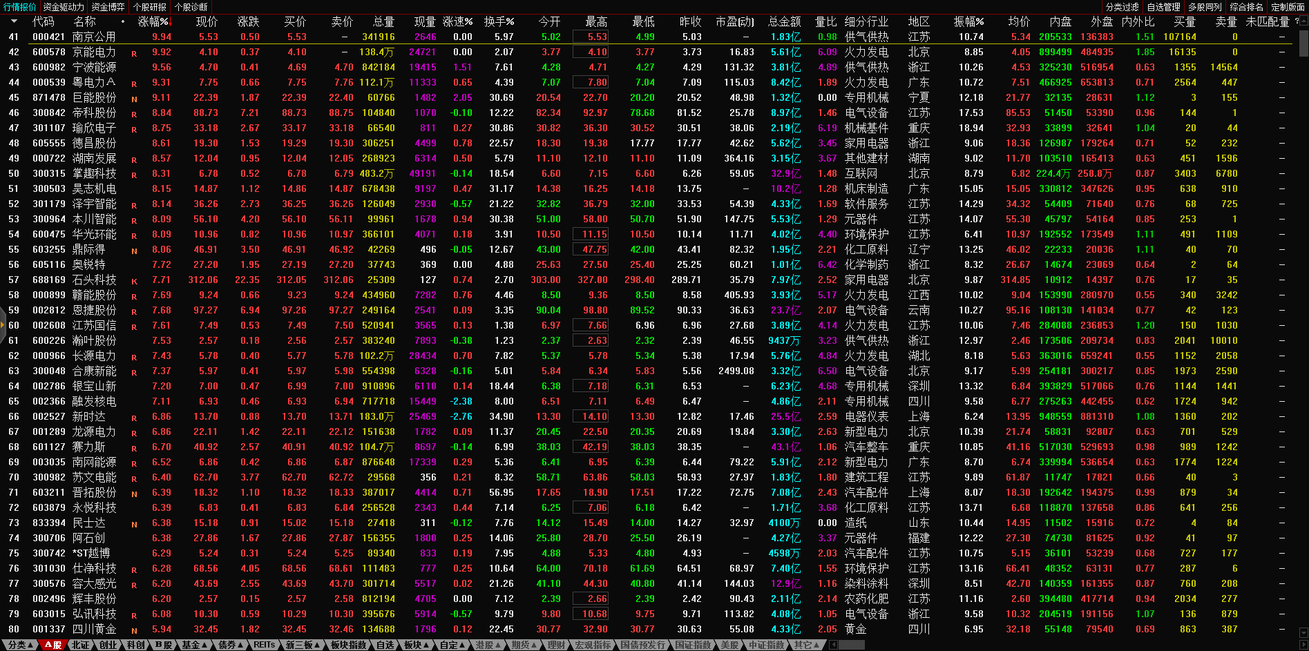Click the K marker beside 石头科技

(134, 281)
